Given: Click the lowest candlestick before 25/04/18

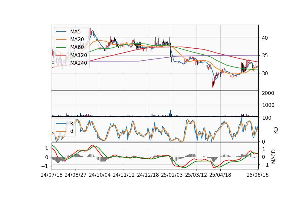Looking at the screenshot, I should coord(213,83).
